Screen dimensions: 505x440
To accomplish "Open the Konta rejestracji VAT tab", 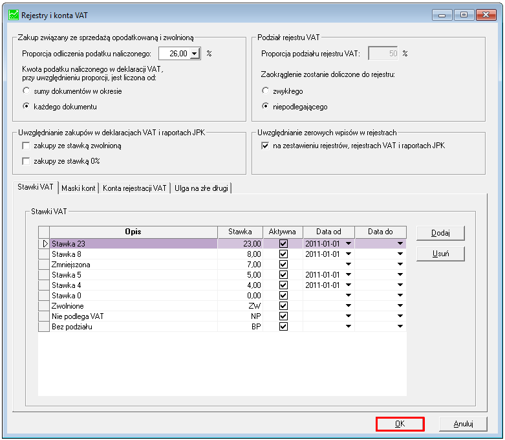I will 134,188.
